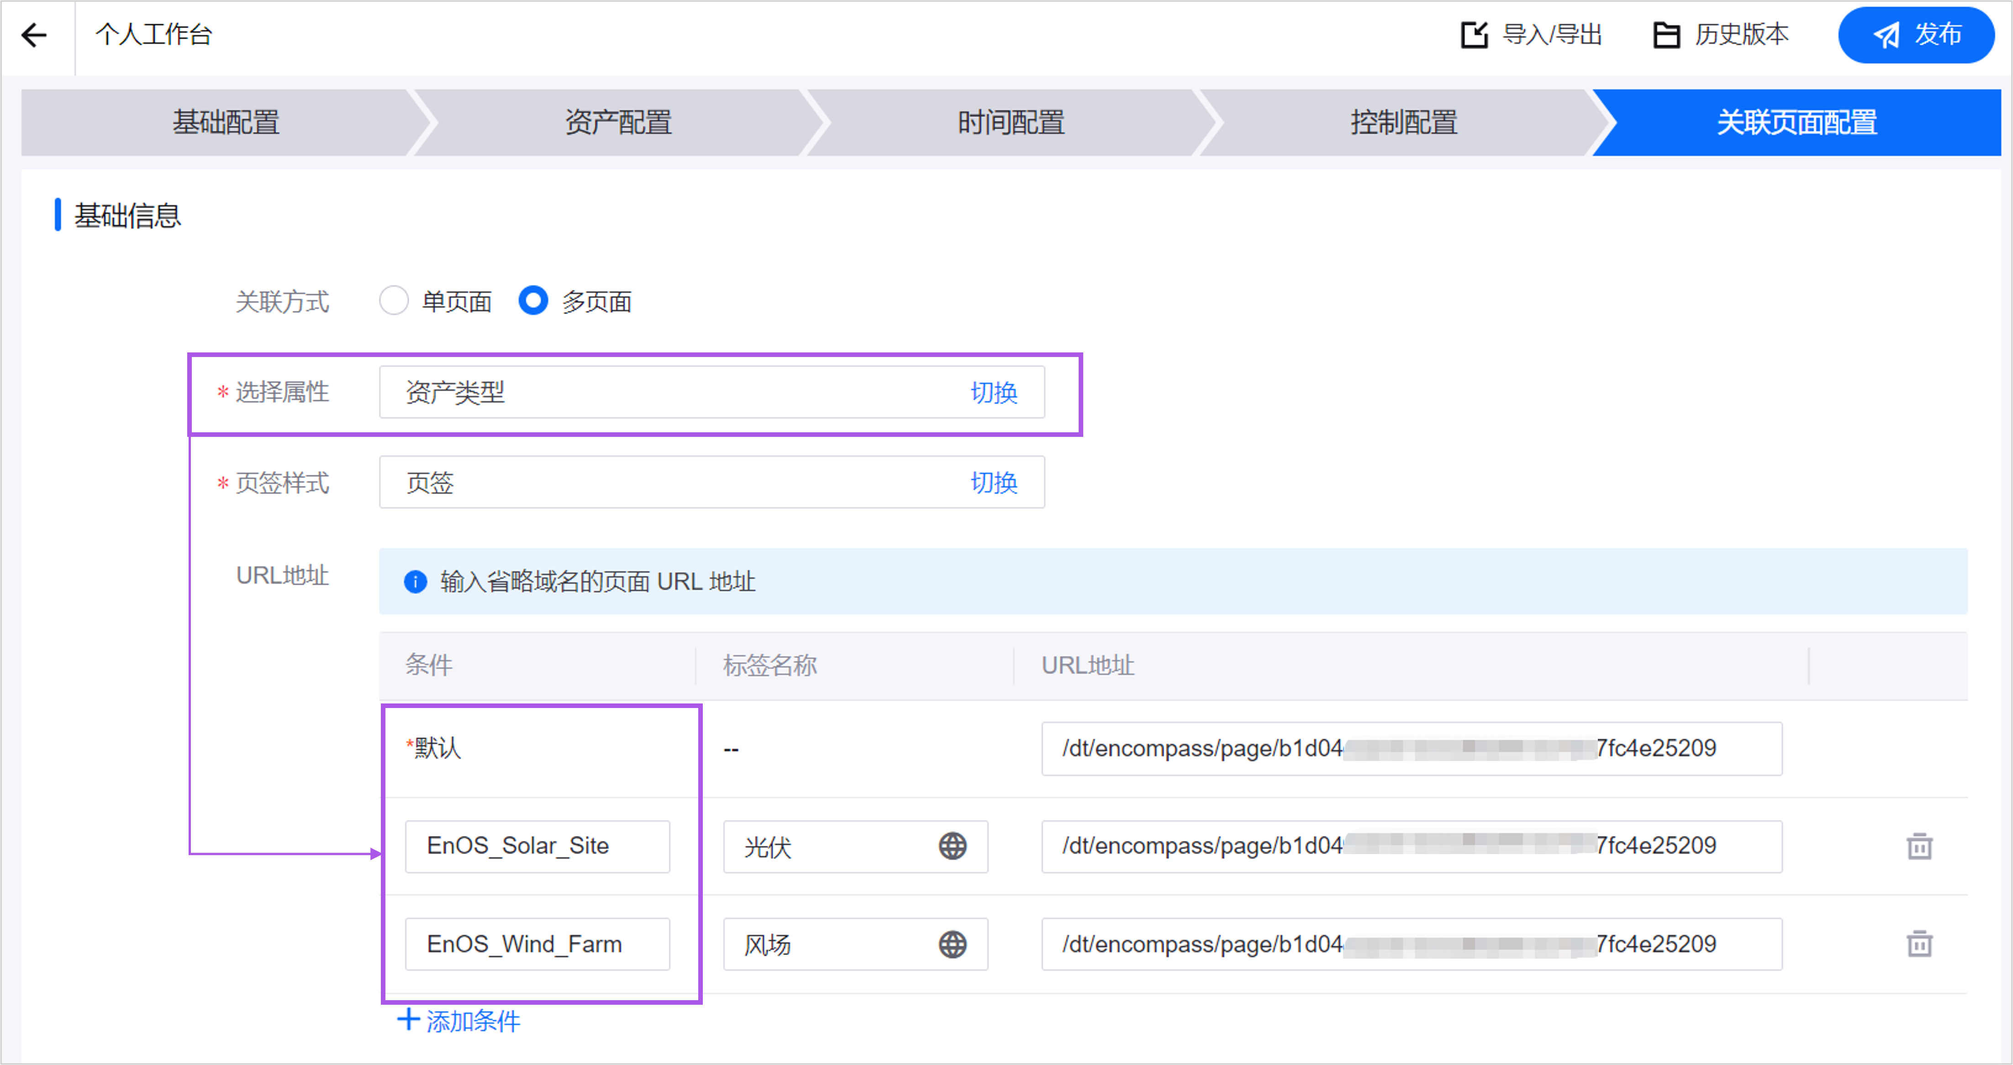
Task: Go to the 控制配置 step tab
Action: (1403, 123)
